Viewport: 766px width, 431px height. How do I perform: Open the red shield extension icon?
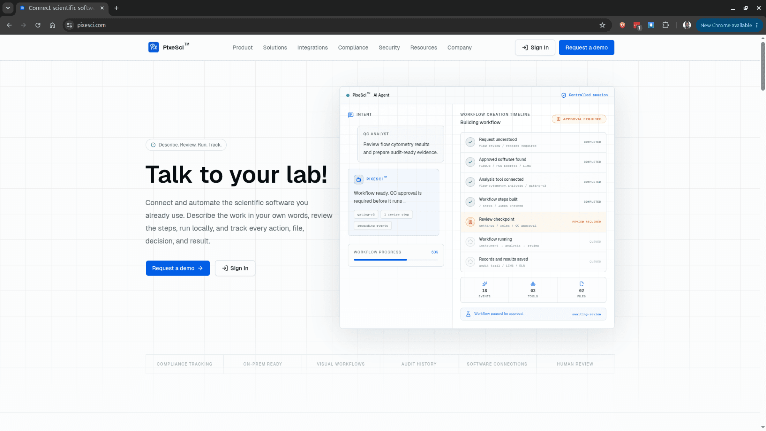[622, 25]
